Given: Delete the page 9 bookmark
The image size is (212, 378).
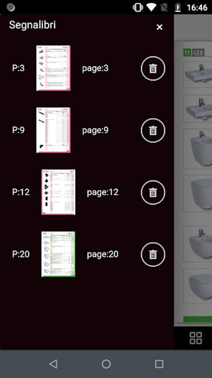Looking at the screenshot, I should click(153, 131).
